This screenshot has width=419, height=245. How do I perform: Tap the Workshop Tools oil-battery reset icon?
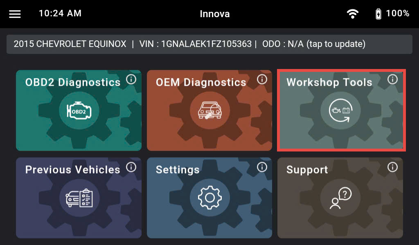[341, 110]
